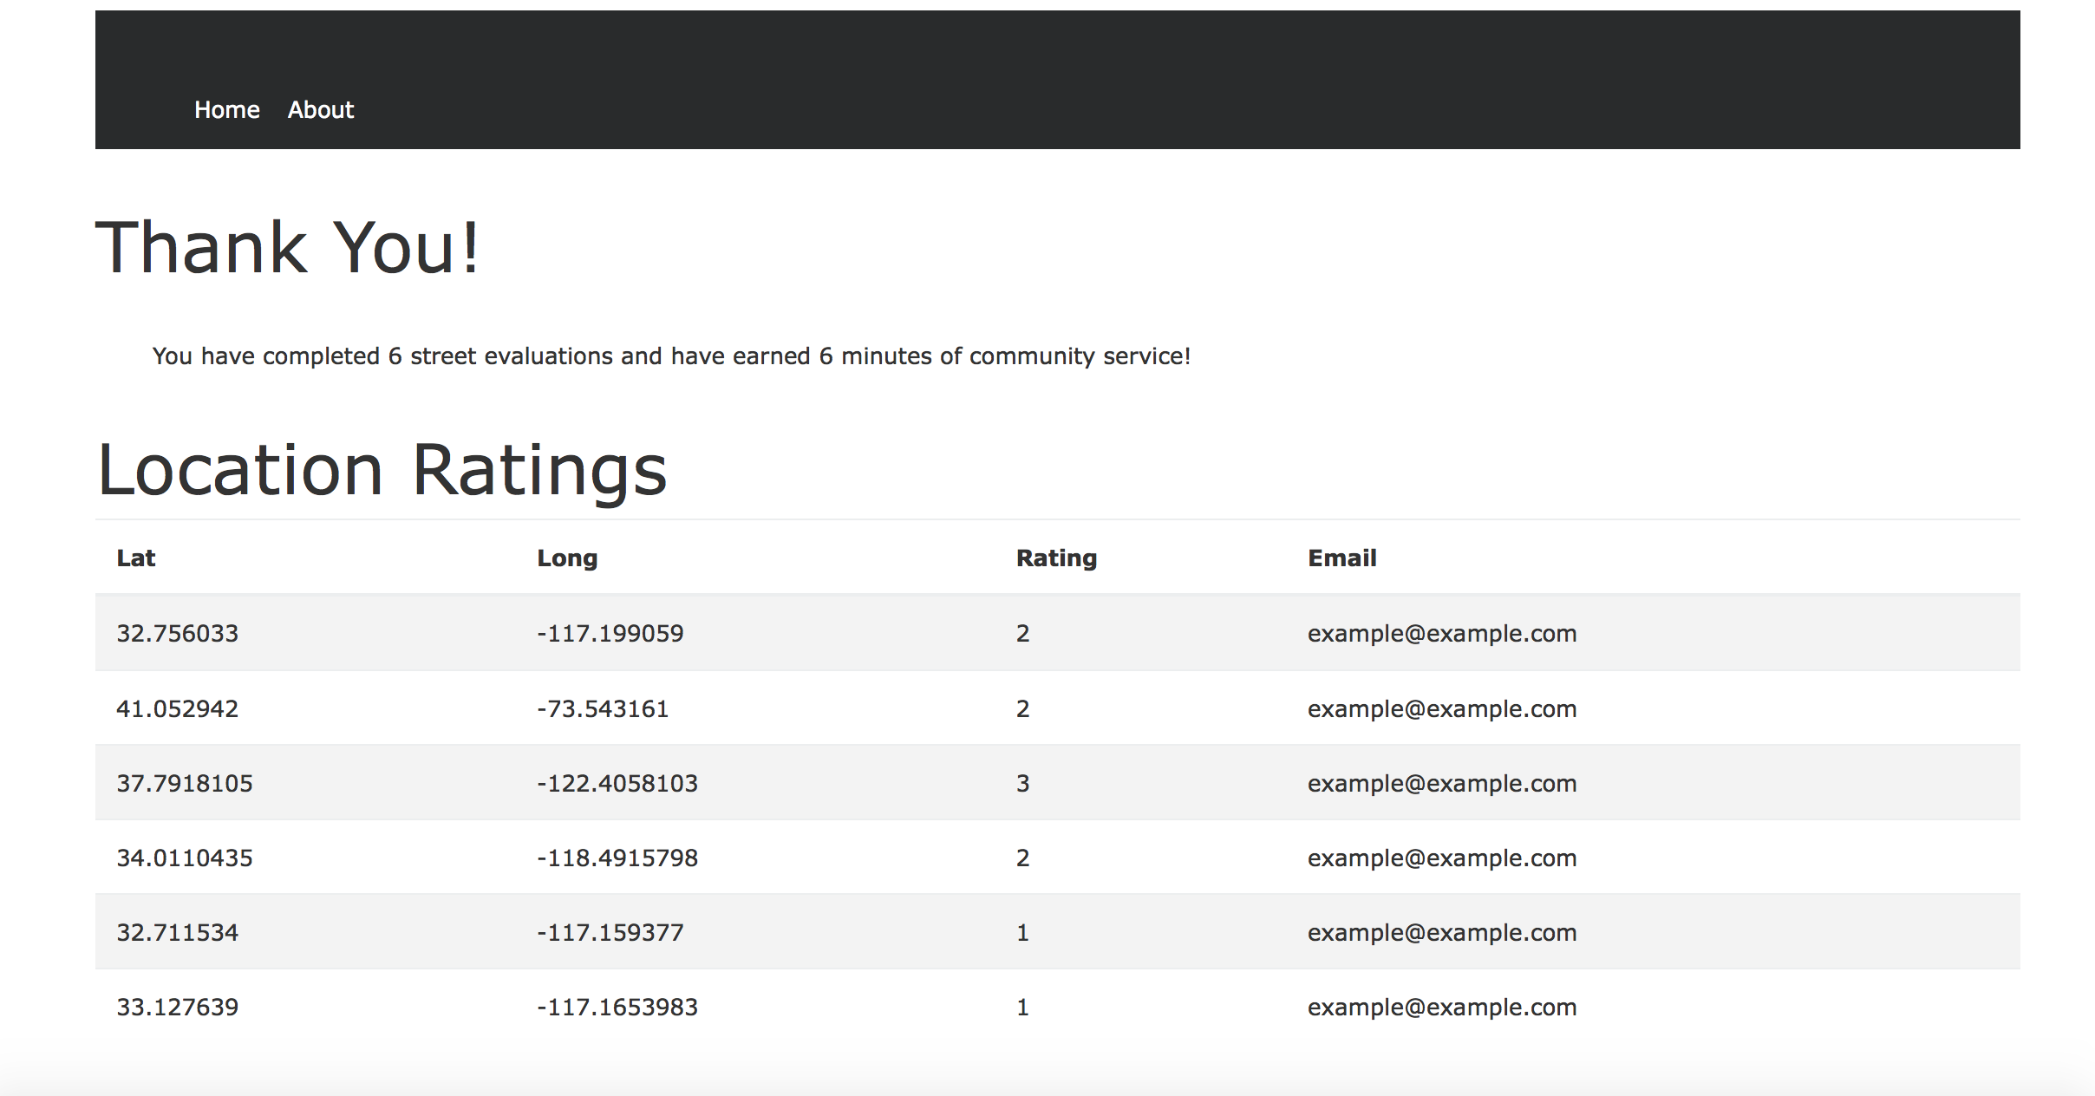Select latitude cell 41.052942

click(178, 709)
